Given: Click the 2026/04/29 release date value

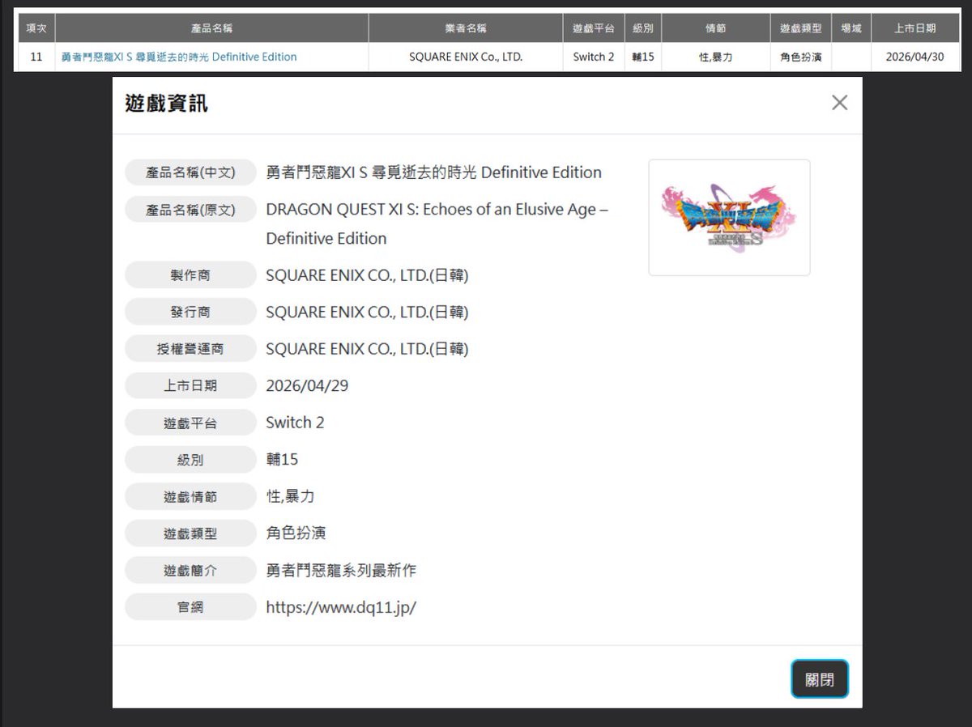Looking at the screenshot, I should (307, 385).
